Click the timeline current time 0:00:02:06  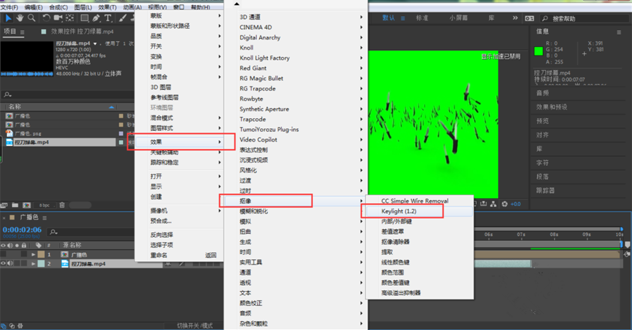[22, 230]
